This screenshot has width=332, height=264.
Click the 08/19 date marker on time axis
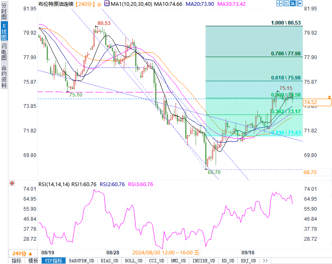click(48, 253)
